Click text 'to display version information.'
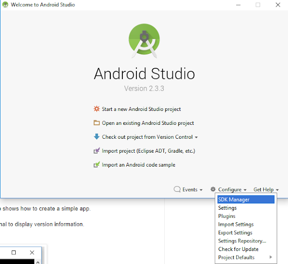This screenshot has width=288, height=264. tap(46, 224)
